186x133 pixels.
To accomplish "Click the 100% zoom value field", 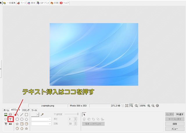I will 142,106.
